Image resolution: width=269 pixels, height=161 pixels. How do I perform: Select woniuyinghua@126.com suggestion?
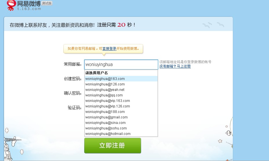click(121, 84)
